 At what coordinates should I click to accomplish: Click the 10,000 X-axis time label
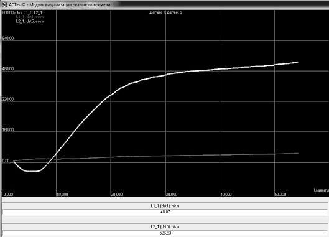(x=62, y=194)
